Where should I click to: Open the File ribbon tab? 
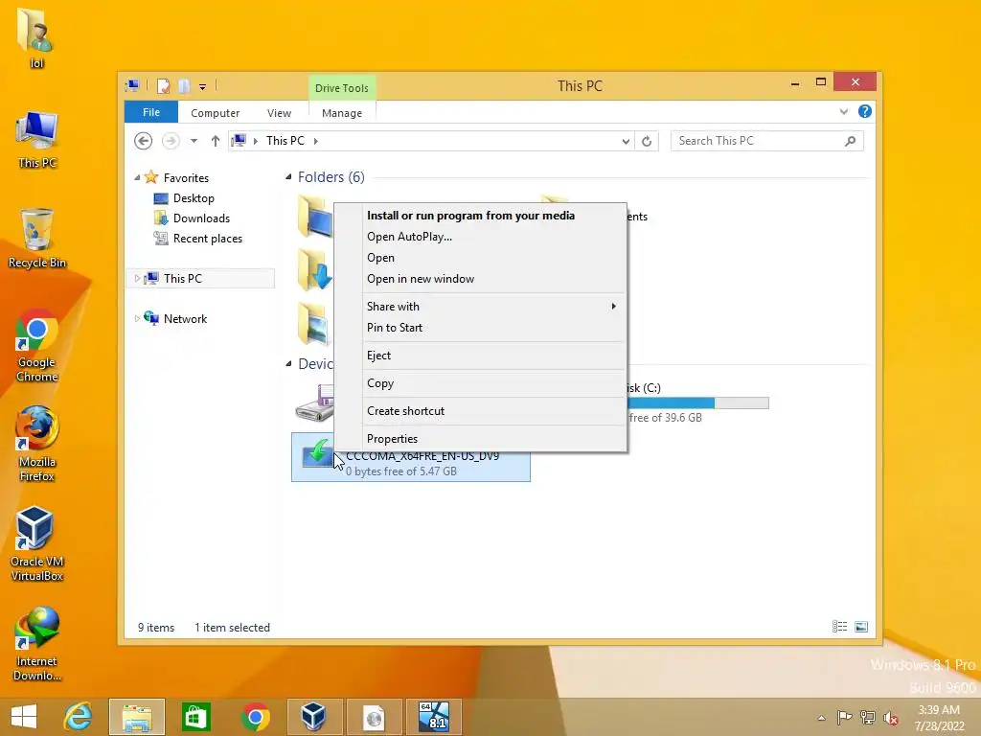pyautogui.click(x=150, y=113)
